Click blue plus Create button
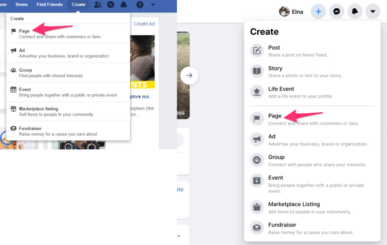The width and height of the screenshot is (387, 245). click(318, 11)
